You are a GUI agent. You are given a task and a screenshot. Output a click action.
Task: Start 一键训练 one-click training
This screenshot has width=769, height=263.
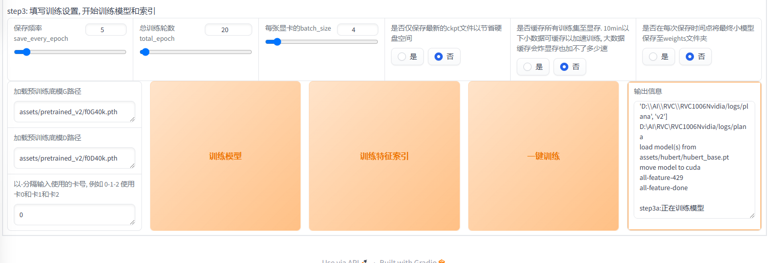[x=543, y=156]
